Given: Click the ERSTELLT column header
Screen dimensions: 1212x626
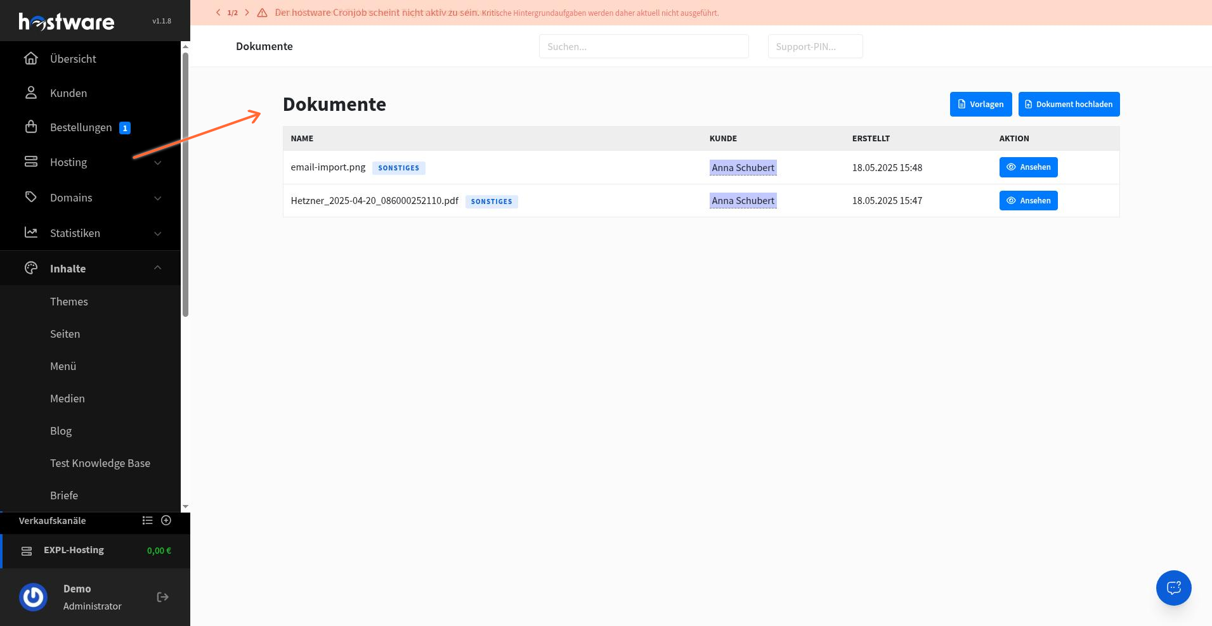Looking at the screenshot, I should [871, 138].
